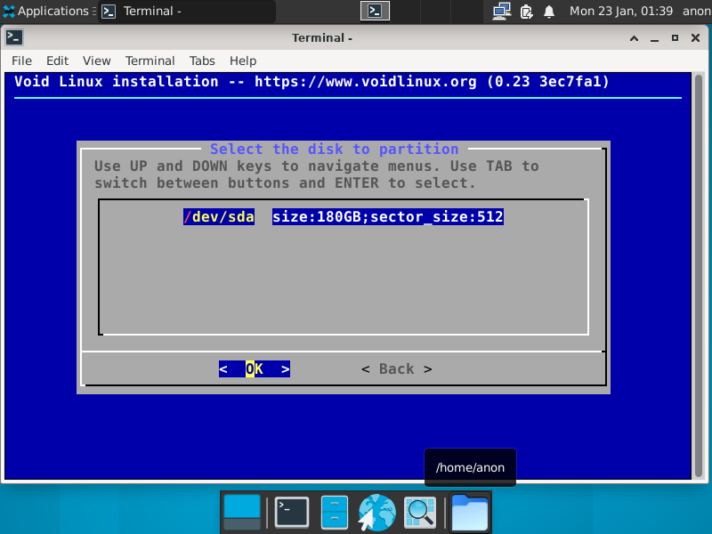Minimize the Terminal window
712x534 pixels.
click(654, 38)
